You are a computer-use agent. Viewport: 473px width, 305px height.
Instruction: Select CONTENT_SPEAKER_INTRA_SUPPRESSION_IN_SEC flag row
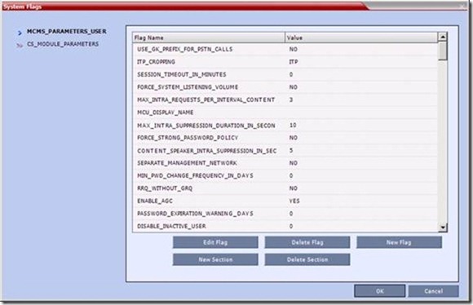(x=285, y=151)
